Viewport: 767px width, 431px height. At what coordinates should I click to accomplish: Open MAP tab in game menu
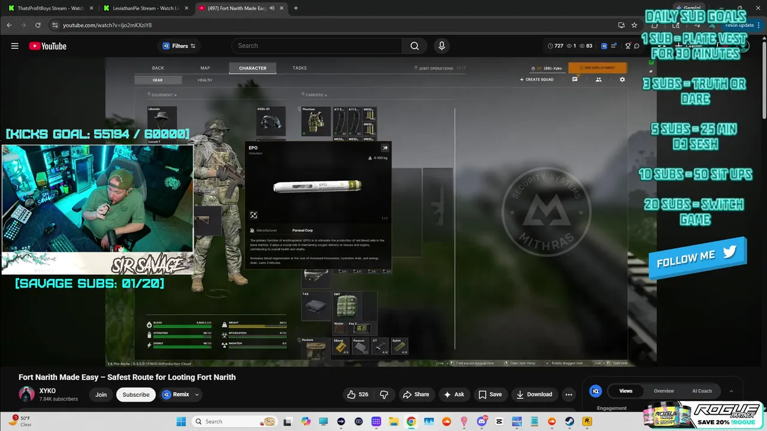tap(205, 68)
